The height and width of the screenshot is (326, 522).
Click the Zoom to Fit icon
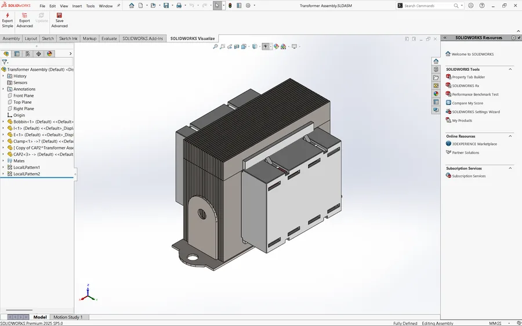[x=215, y=46]
